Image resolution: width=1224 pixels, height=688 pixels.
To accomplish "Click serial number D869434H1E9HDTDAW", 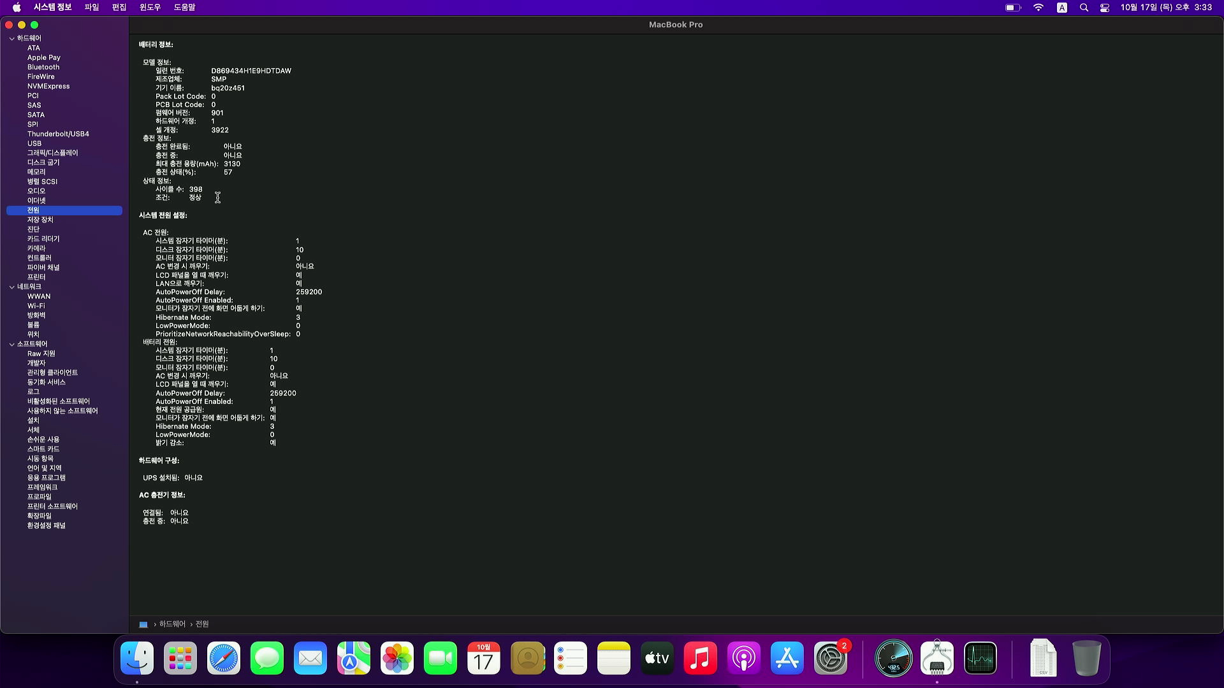I will [251, 71].
